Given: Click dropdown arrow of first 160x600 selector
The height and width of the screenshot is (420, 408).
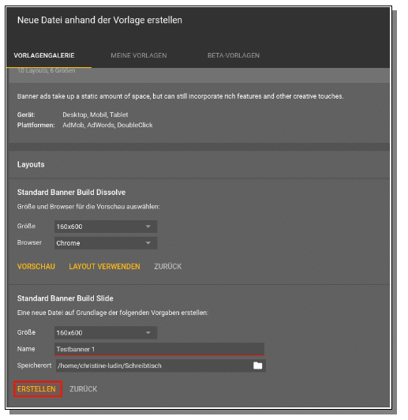Looking at the screenshot, I should tap(148, 227).
